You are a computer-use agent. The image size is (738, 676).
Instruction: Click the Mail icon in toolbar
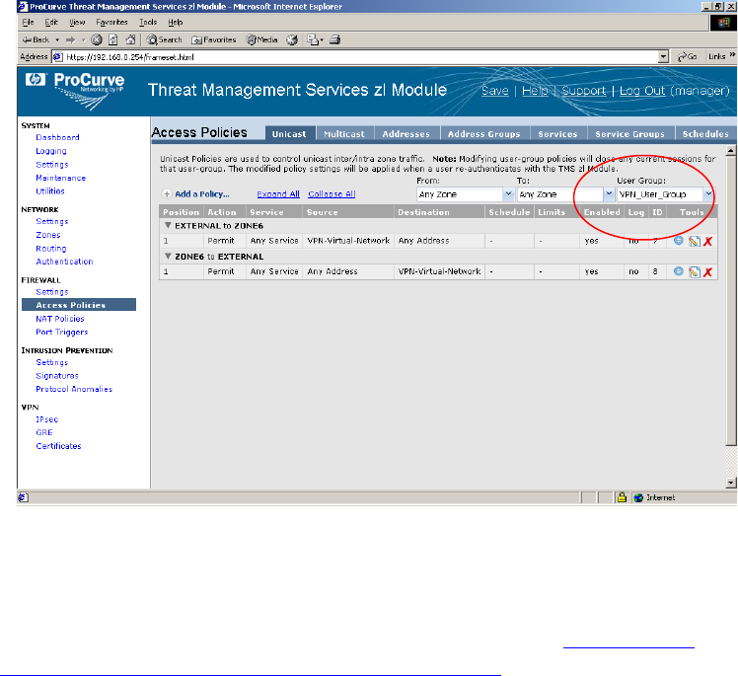(x=313, y=40)
